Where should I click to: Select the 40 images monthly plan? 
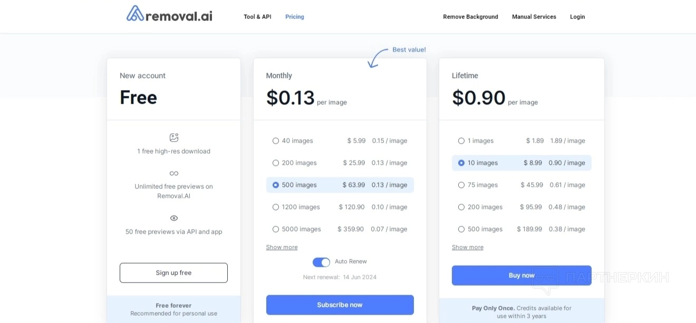[276, 141]
